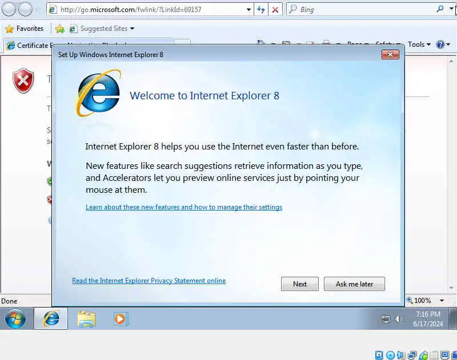The width and height of the screenshot is (457, 360).
Task: Go back with the browser Back button
Action: (9, 9)
